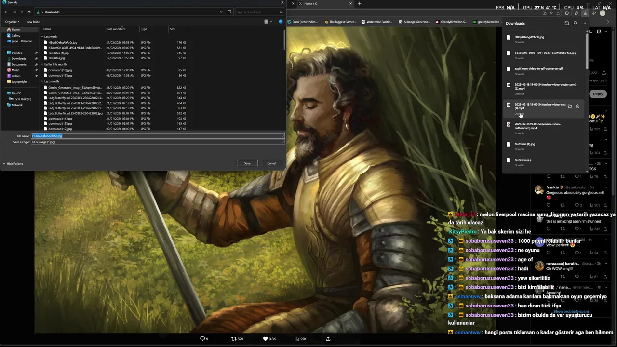
Task: Open the dialog help icon
Action: [x=281, y=22]
